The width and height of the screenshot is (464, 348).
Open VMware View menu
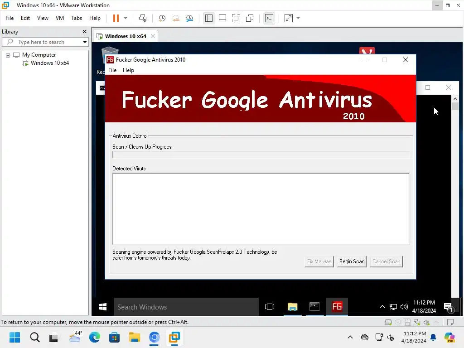43,18
